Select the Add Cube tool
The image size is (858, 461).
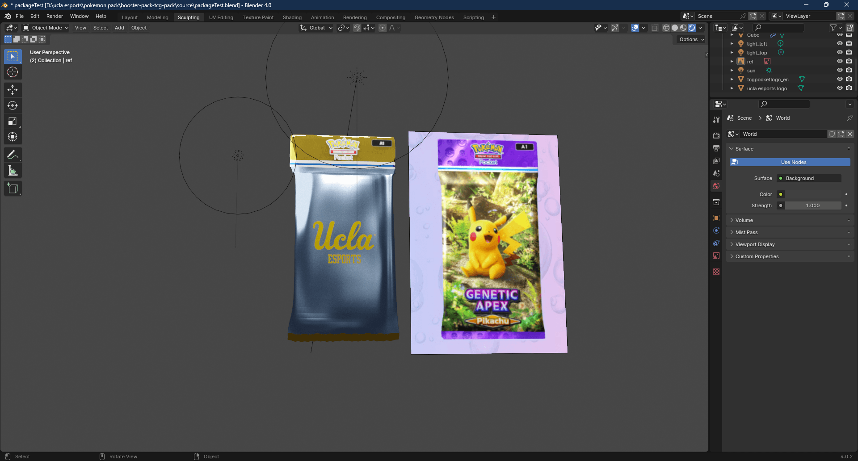13,188
